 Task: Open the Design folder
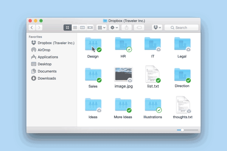tap(93, 45)
